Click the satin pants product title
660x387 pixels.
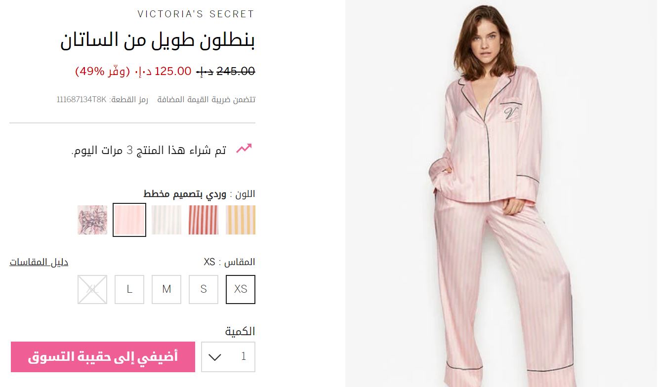(x=158, y=40)
